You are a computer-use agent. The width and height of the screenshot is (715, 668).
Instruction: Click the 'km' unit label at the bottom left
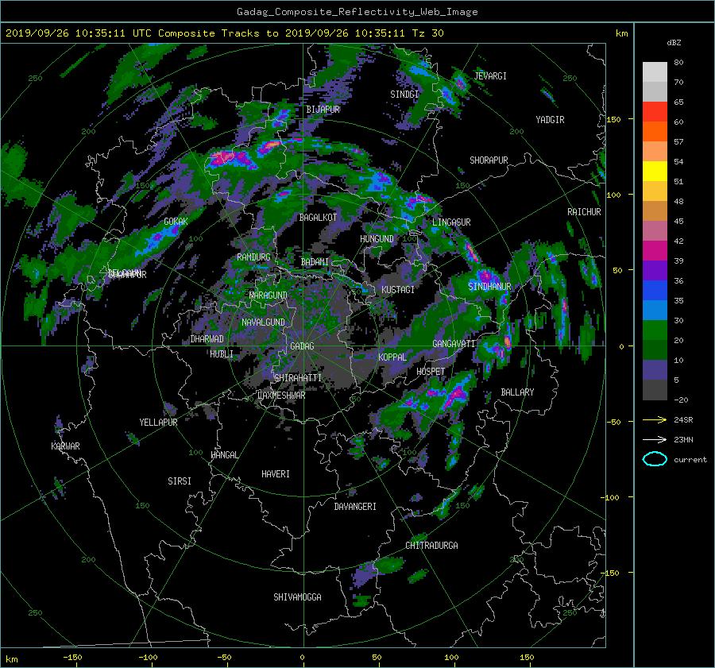[x=11, y=659]
